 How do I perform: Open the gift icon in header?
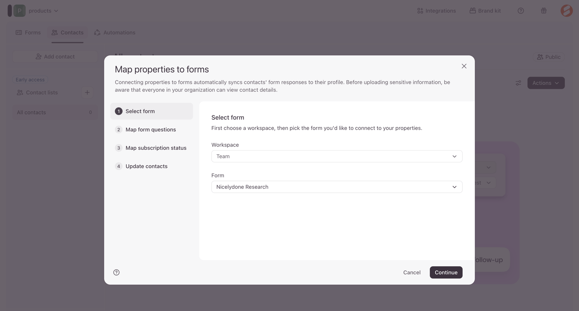pos(543,11)
